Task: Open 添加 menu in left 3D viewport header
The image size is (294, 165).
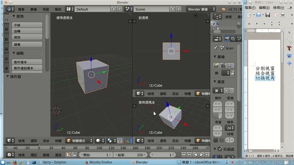Action: (46, 141)
